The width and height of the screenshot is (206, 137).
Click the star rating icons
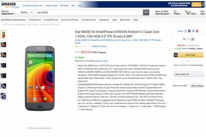pos(81,46)
